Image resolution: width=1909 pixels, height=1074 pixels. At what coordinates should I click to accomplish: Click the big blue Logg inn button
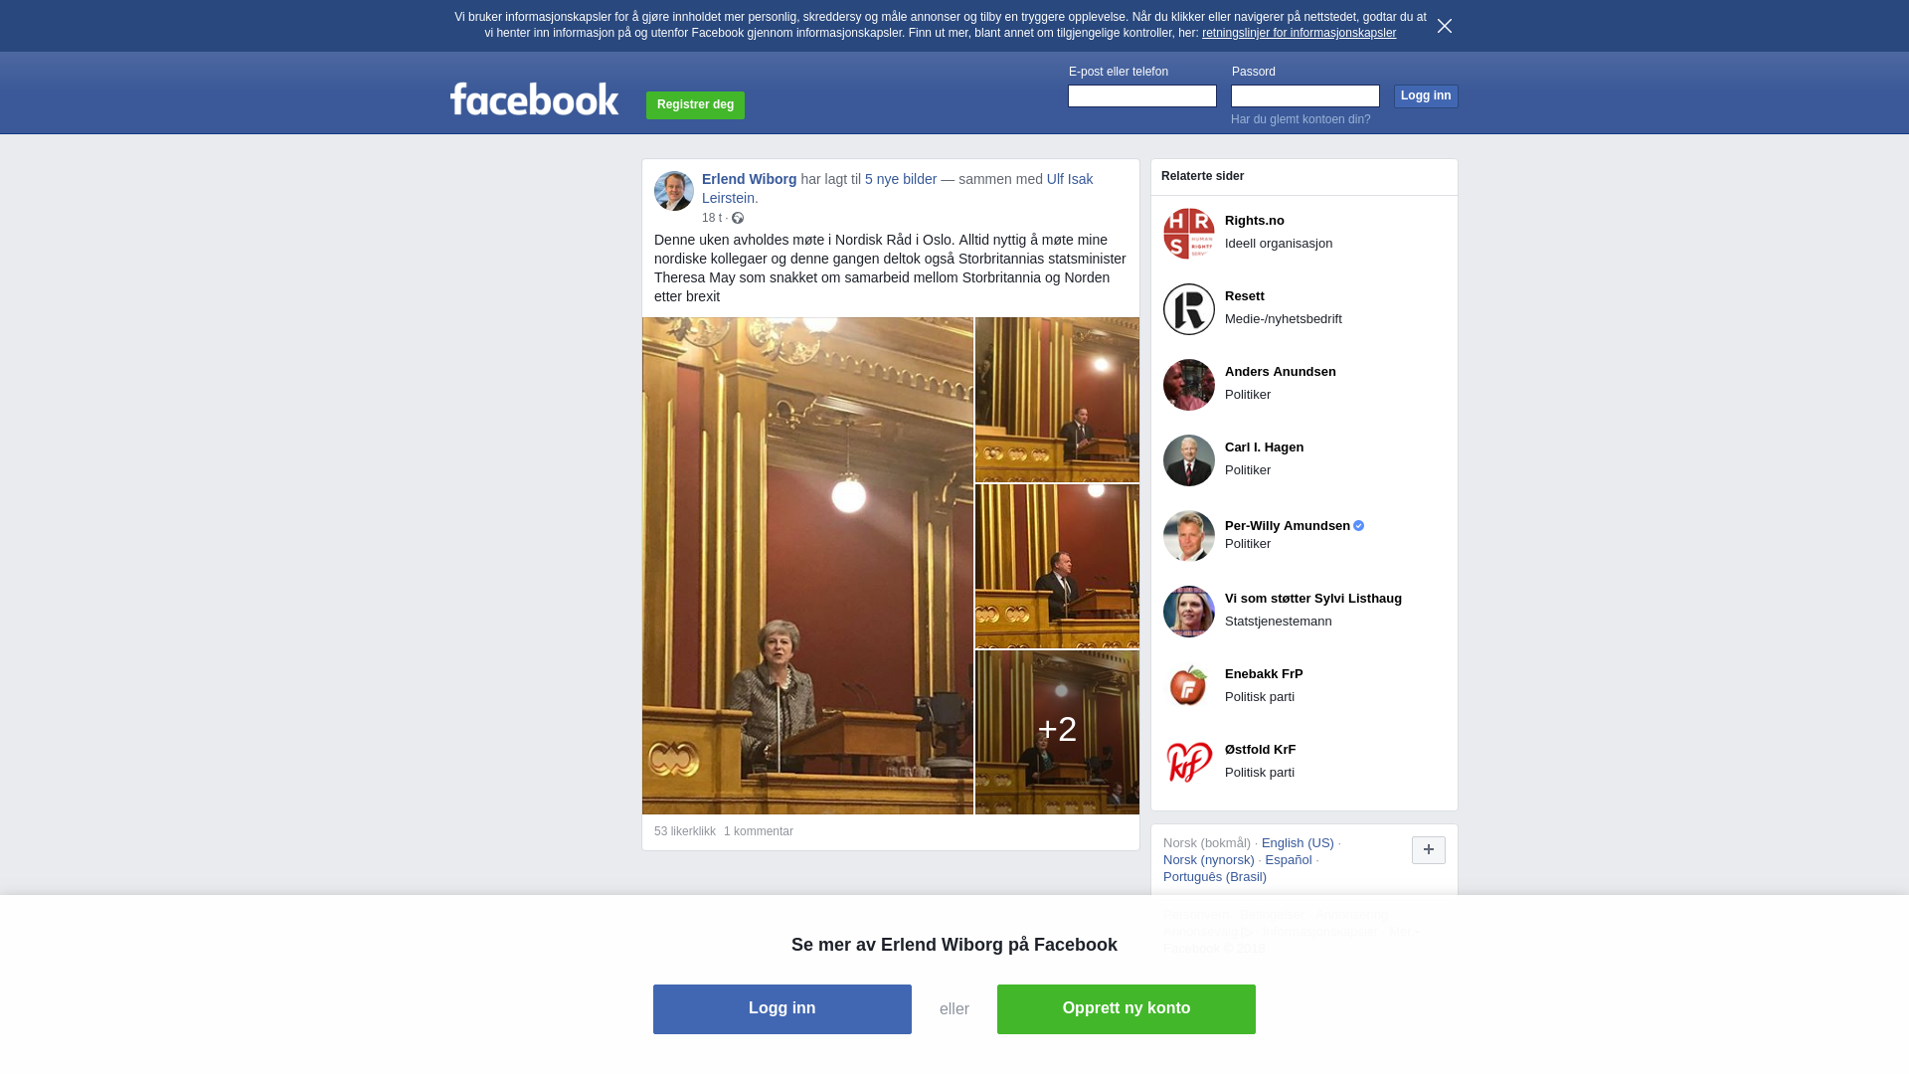782,1009
